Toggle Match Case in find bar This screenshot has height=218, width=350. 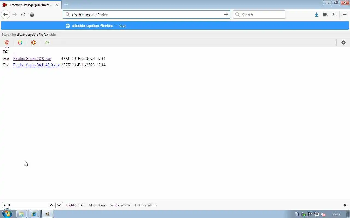pyautogui.click(x=97, y=205)
